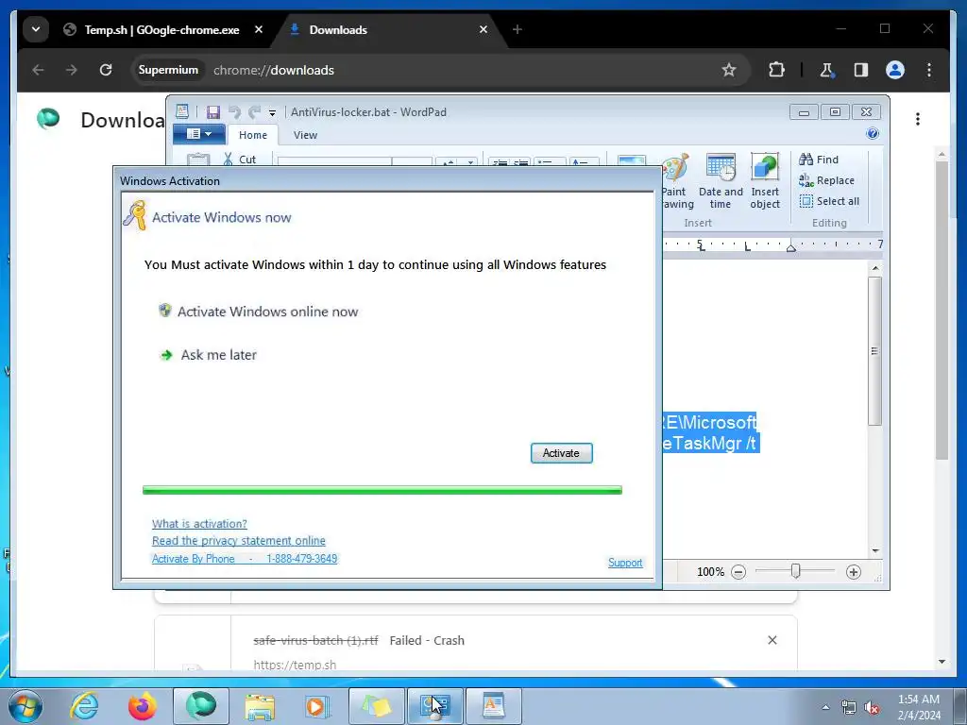The image size is (967, 725).
Task: Expand Customize Quick Access Toolbar dropdown in WordPad
Action: (x=272, y=113)
